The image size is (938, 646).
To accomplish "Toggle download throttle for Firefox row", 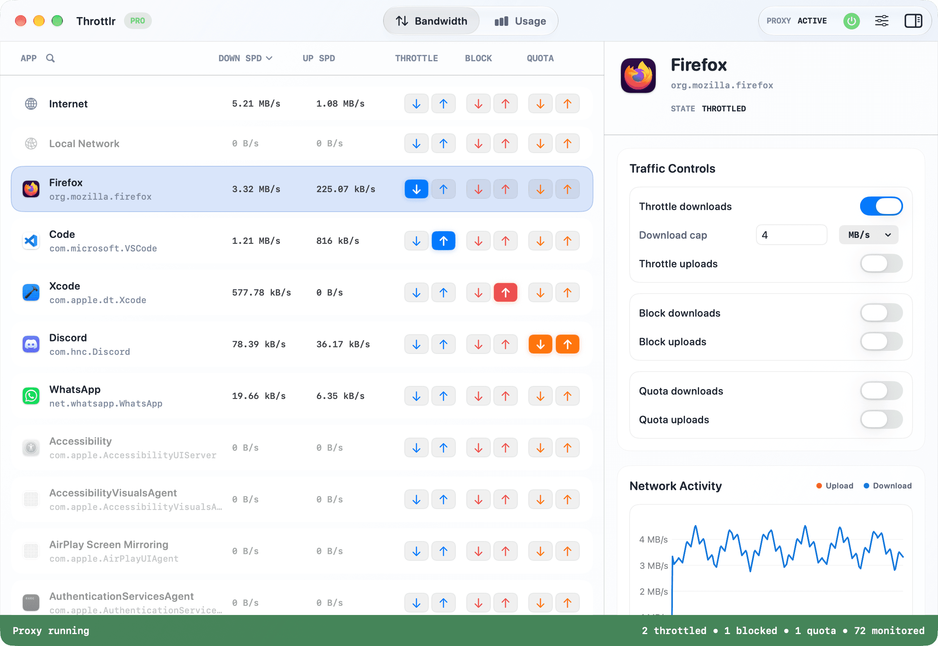I will 416,189.
